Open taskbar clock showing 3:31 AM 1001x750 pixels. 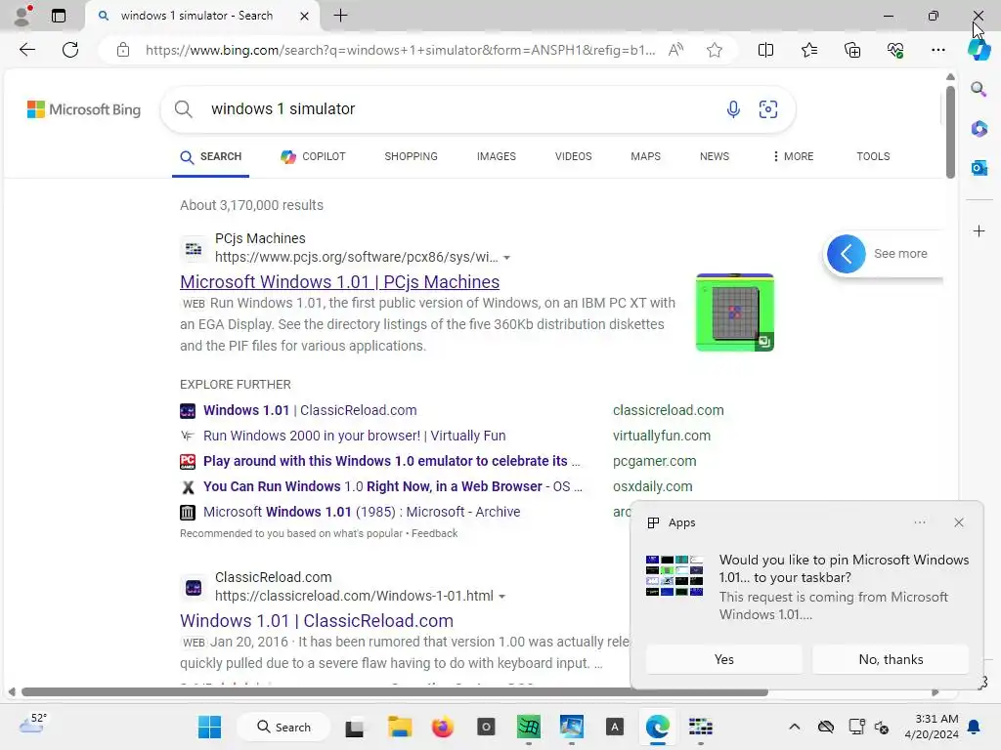click(932, 727)
